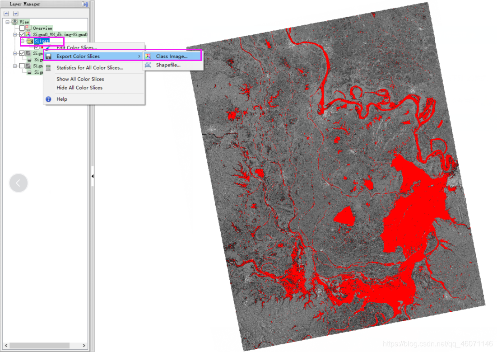Collapse the second Sigma layer node
The height and width of the screenshot is (352, 497).
(x=15, y=53)
